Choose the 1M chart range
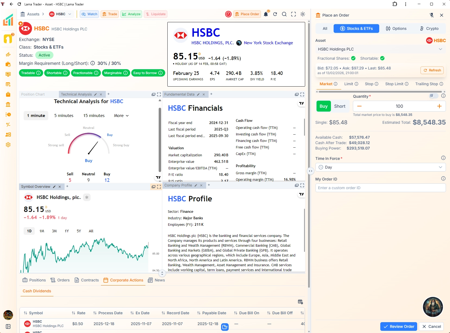The width and height of the screenshot is (450, 333). (42, 231)
